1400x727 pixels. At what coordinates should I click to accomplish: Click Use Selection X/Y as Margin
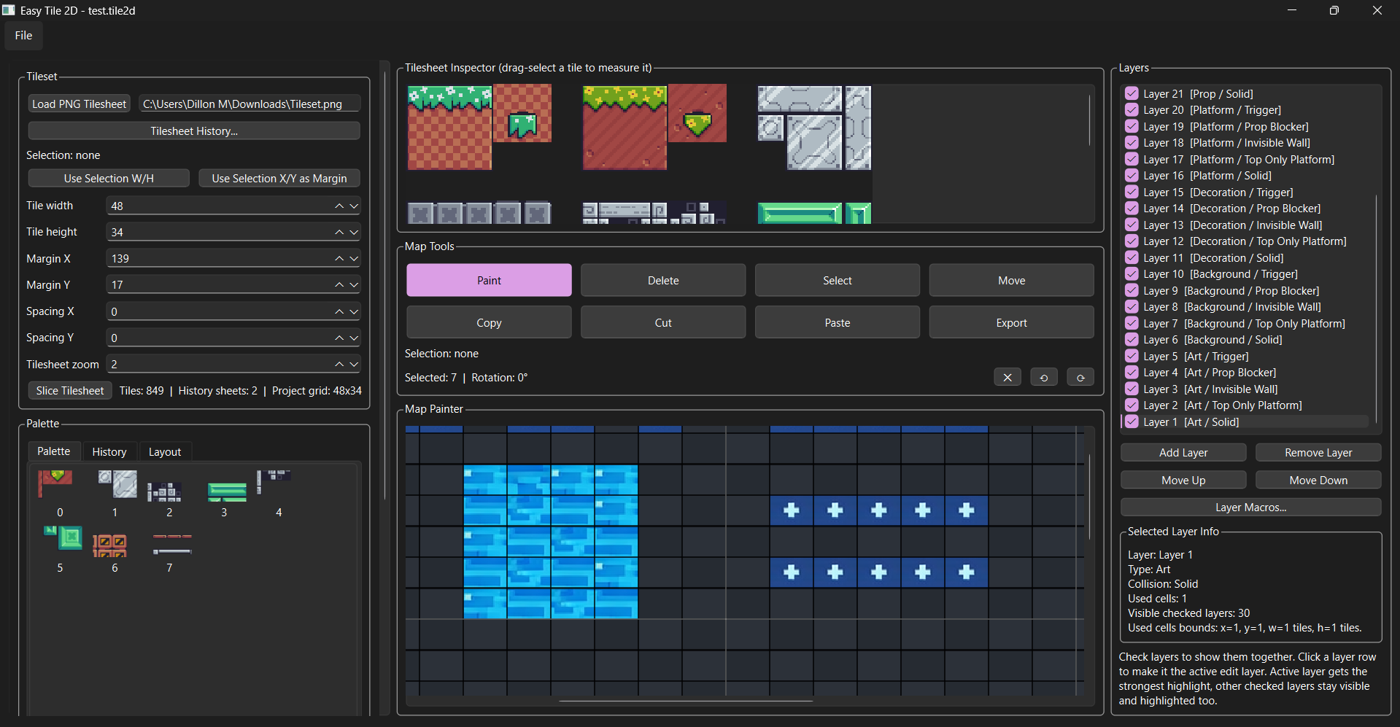click(279, 179)
